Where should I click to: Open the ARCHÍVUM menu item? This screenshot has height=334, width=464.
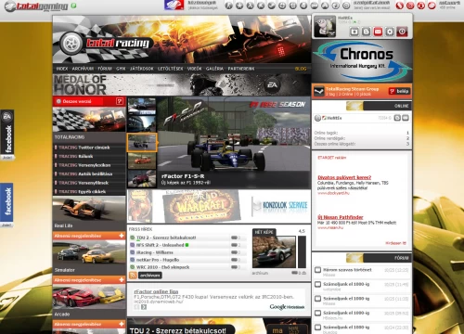pyautogui.click(x=83, y=69)
